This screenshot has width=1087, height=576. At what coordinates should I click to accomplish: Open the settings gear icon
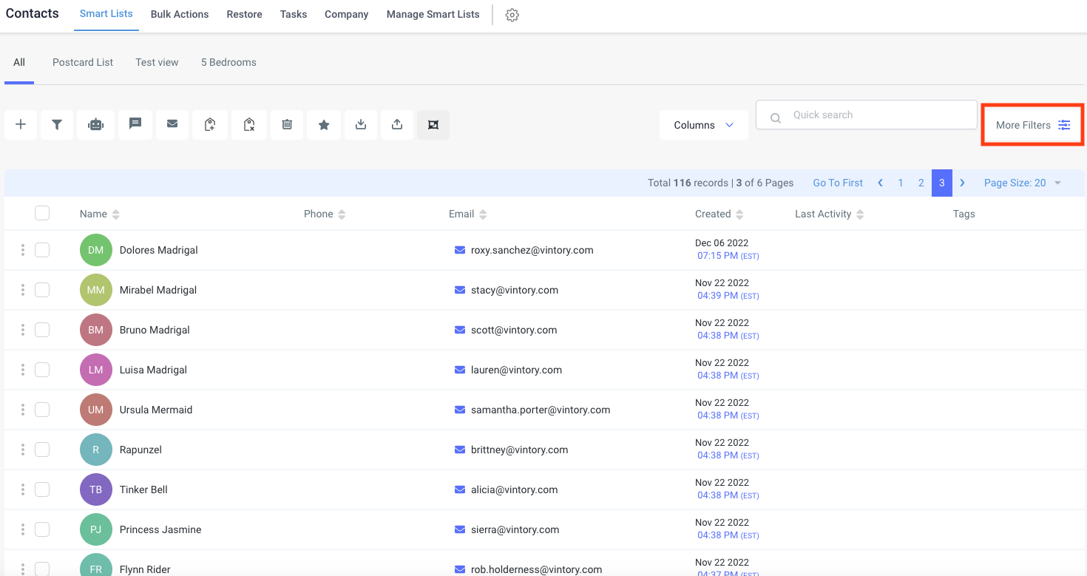point(512,15)
